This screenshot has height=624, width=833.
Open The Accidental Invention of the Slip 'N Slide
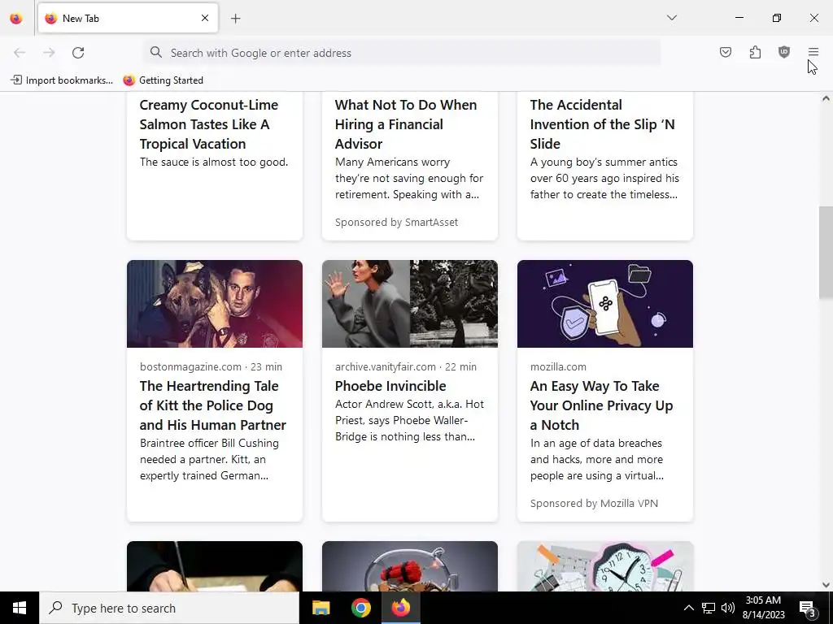603,124
